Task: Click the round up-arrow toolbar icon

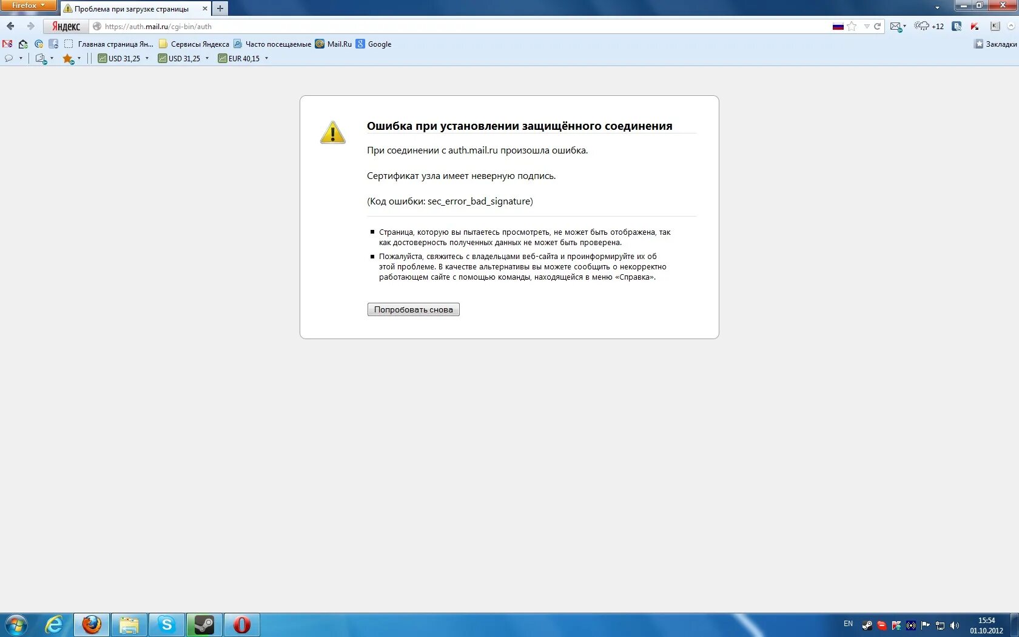Action: pyautogui.click(x=1011, y=26)
